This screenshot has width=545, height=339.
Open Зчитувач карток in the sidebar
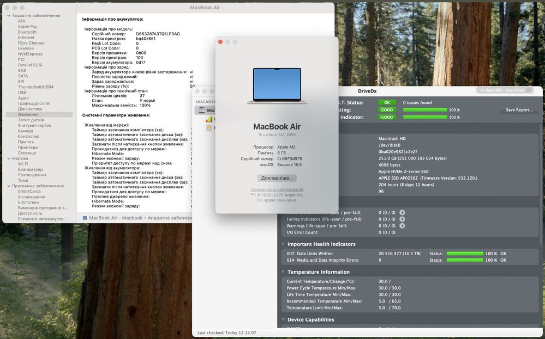click(34, 126)
